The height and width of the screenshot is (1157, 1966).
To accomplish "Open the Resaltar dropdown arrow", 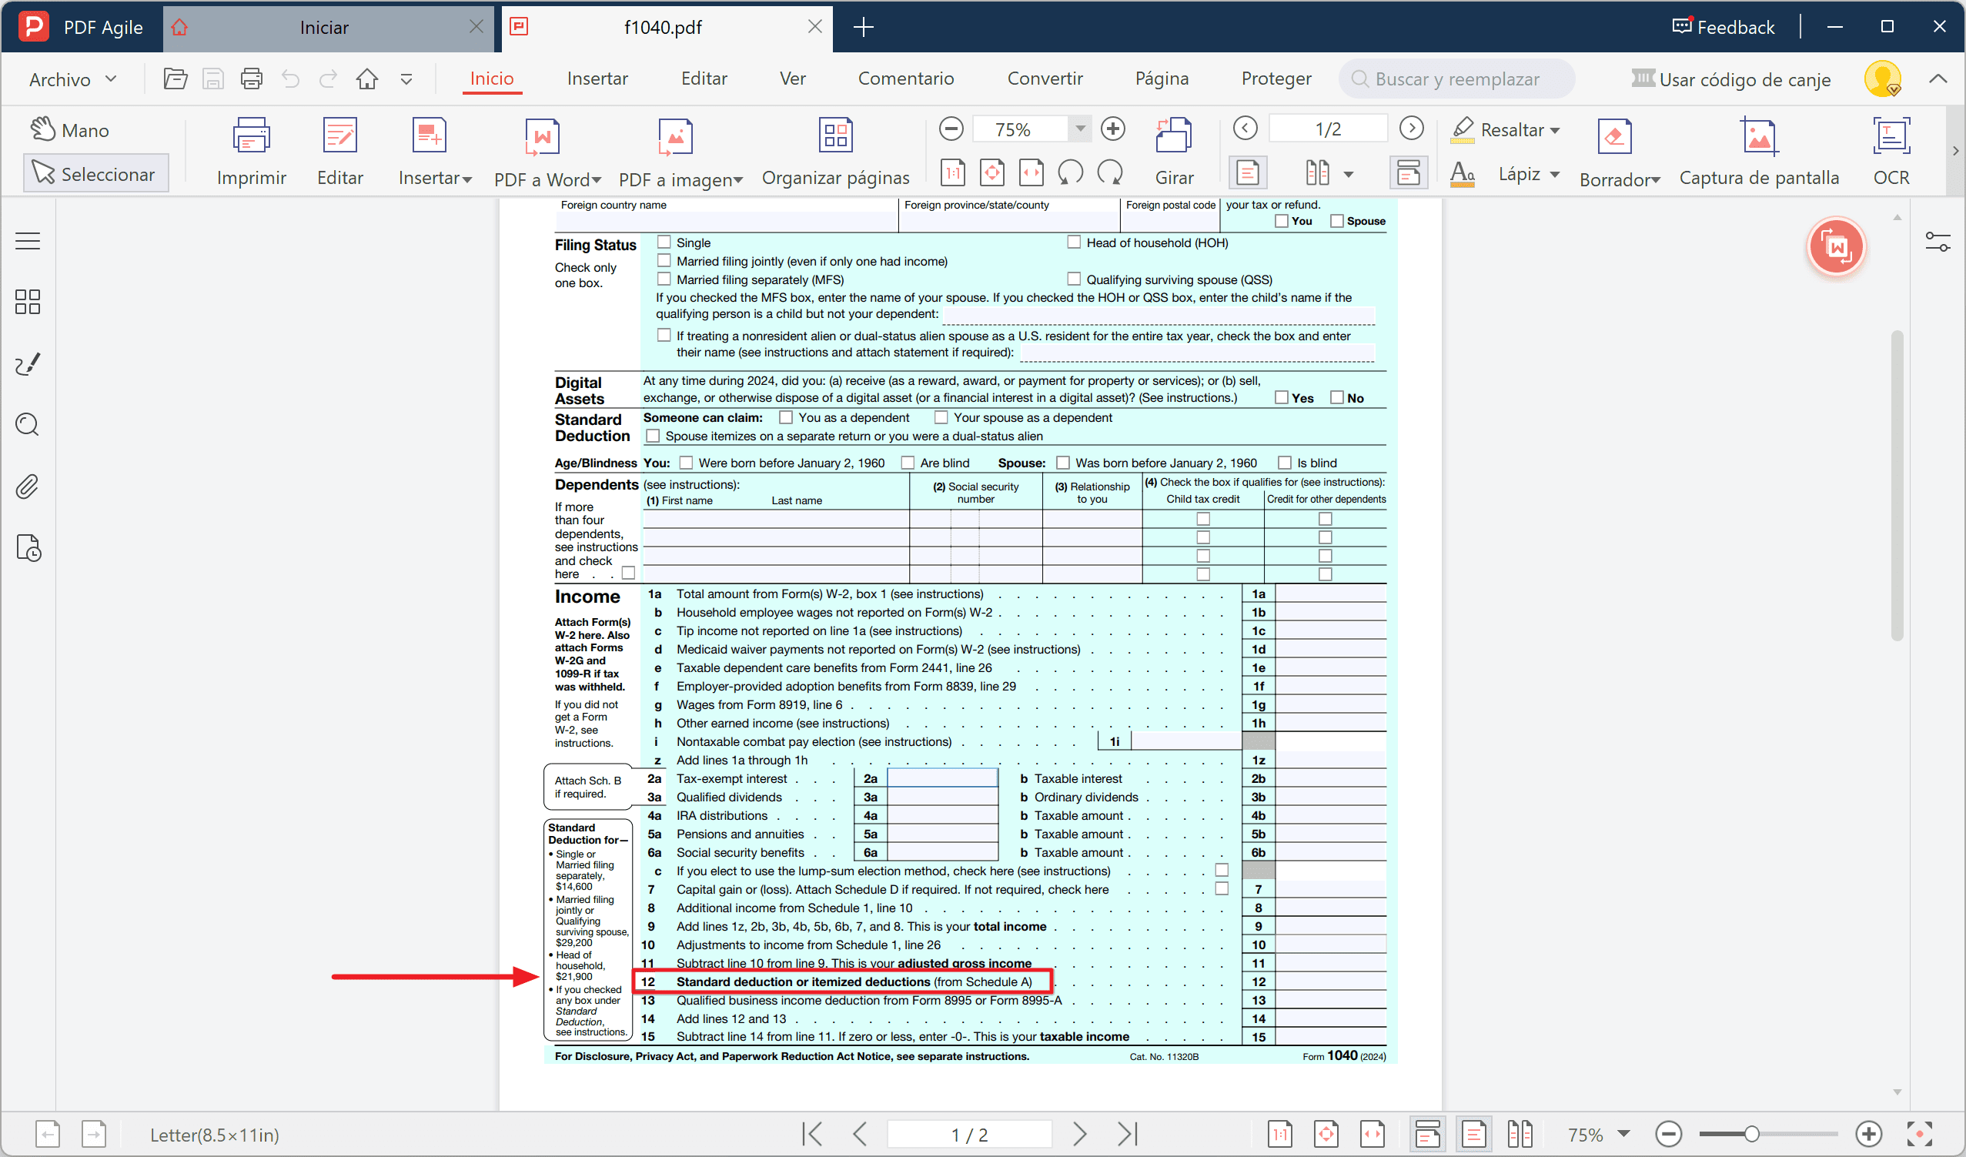I will coord(1555,130).
